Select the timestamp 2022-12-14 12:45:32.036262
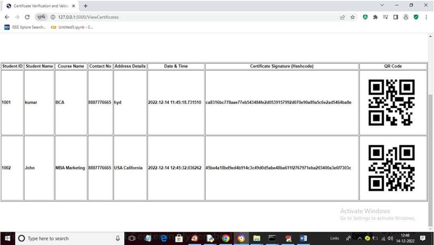Image resolution: width=434 pixels, height=245 pixels. 175,168
